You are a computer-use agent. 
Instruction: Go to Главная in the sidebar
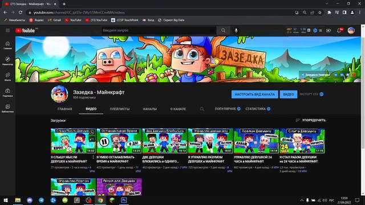click(x=7, y=46)
